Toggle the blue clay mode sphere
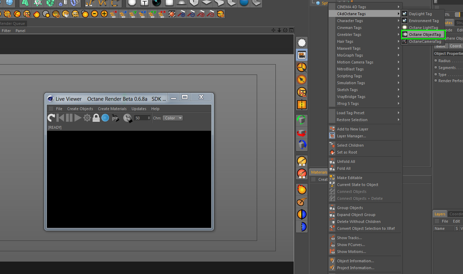This screenshot has width=463, height=274. tap(105, 118)
